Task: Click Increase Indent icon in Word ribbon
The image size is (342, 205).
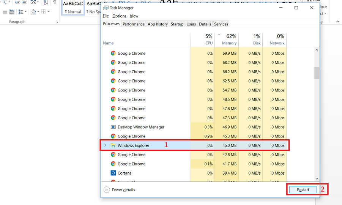Action: pos(24,2)
